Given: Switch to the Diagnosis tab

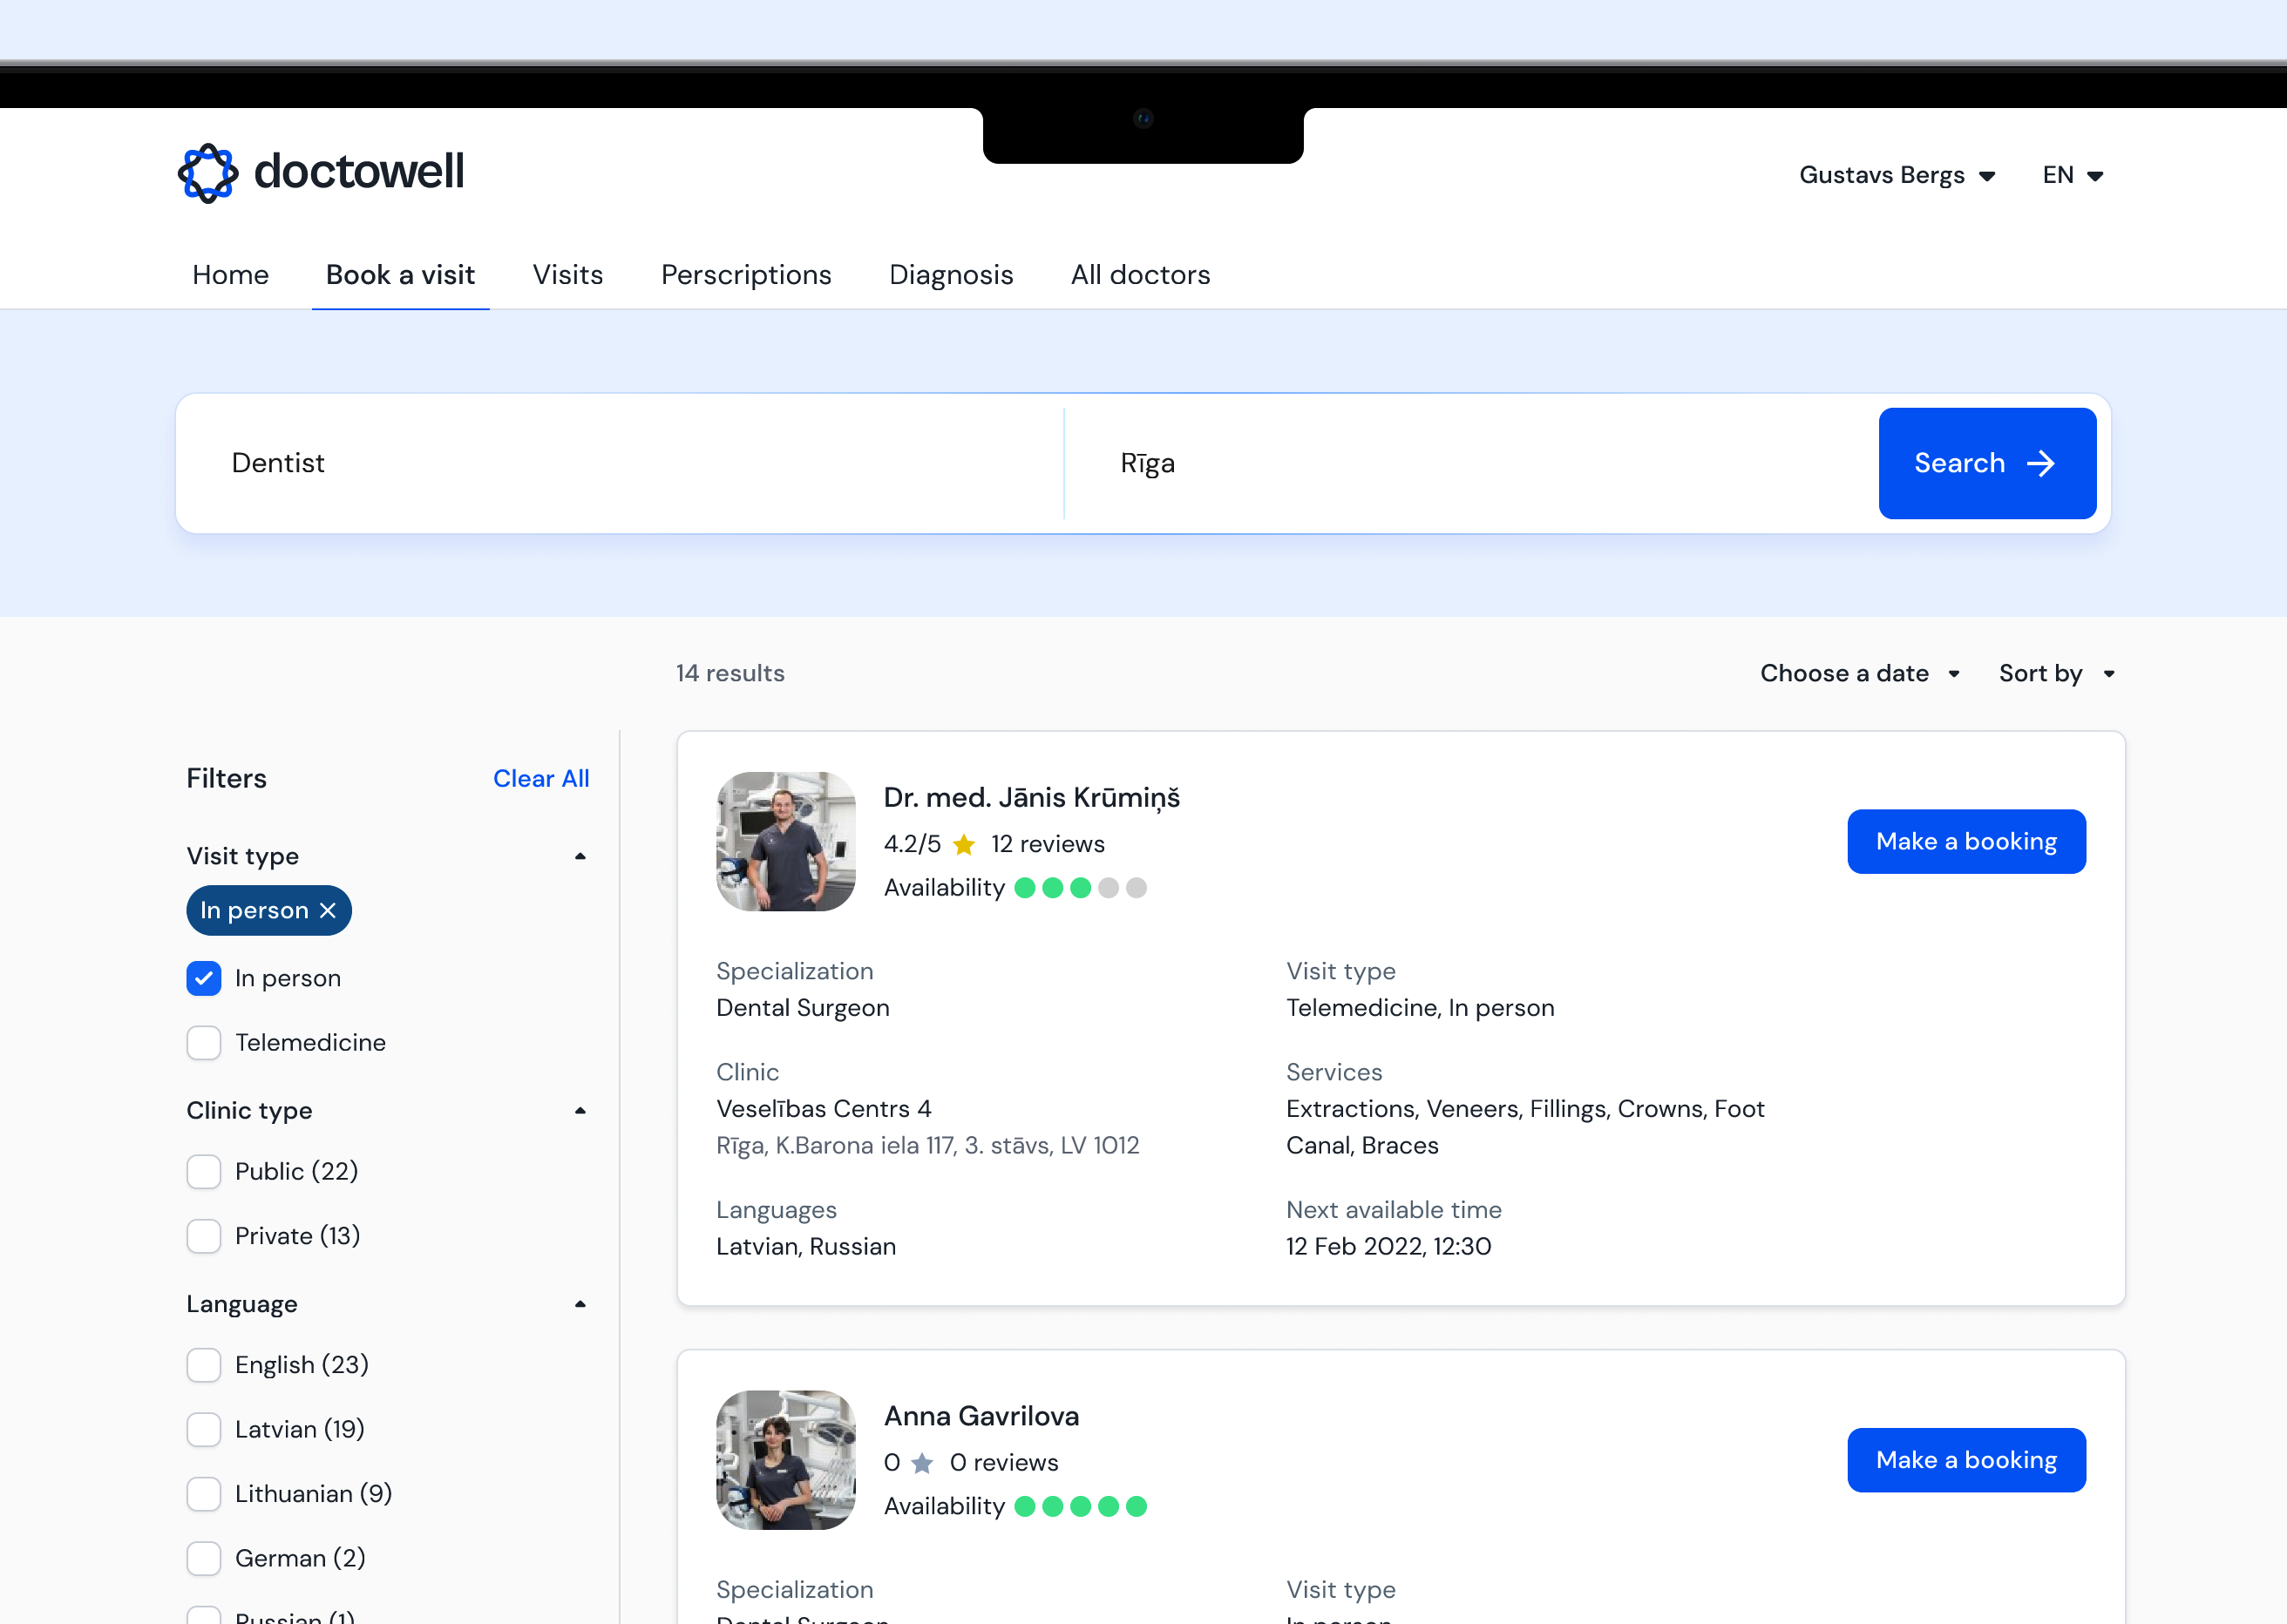Looking at the screenshot, I should pos(952,275).
